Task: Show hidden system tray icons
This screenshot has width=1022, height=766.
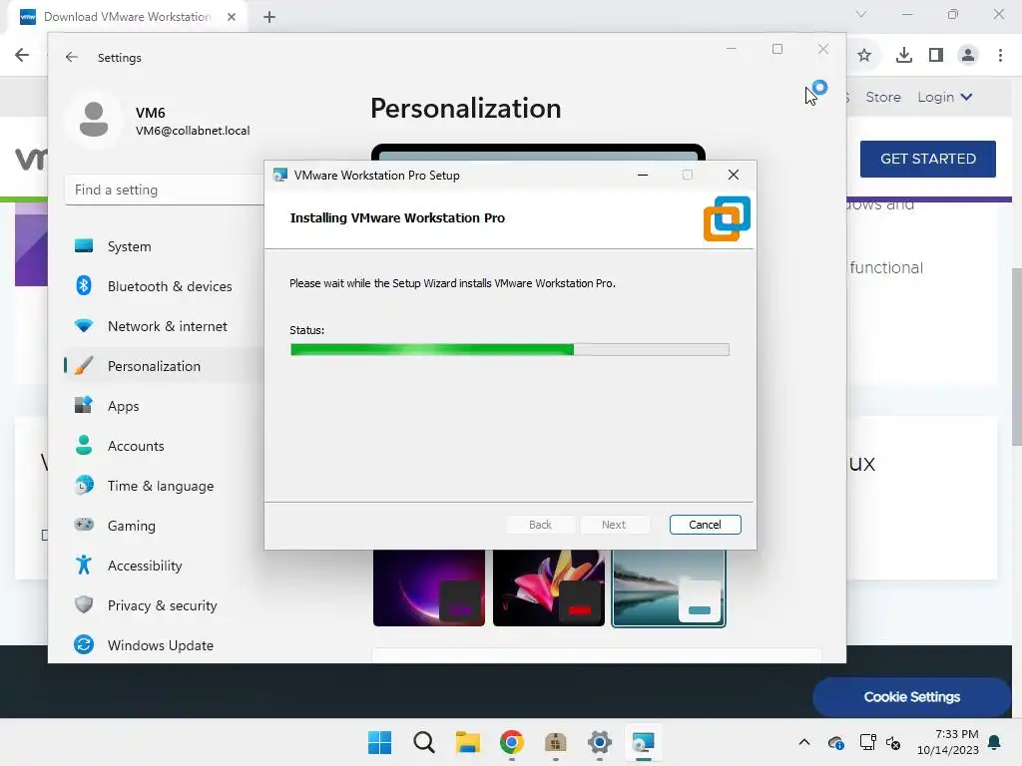Action: (804, 742)
